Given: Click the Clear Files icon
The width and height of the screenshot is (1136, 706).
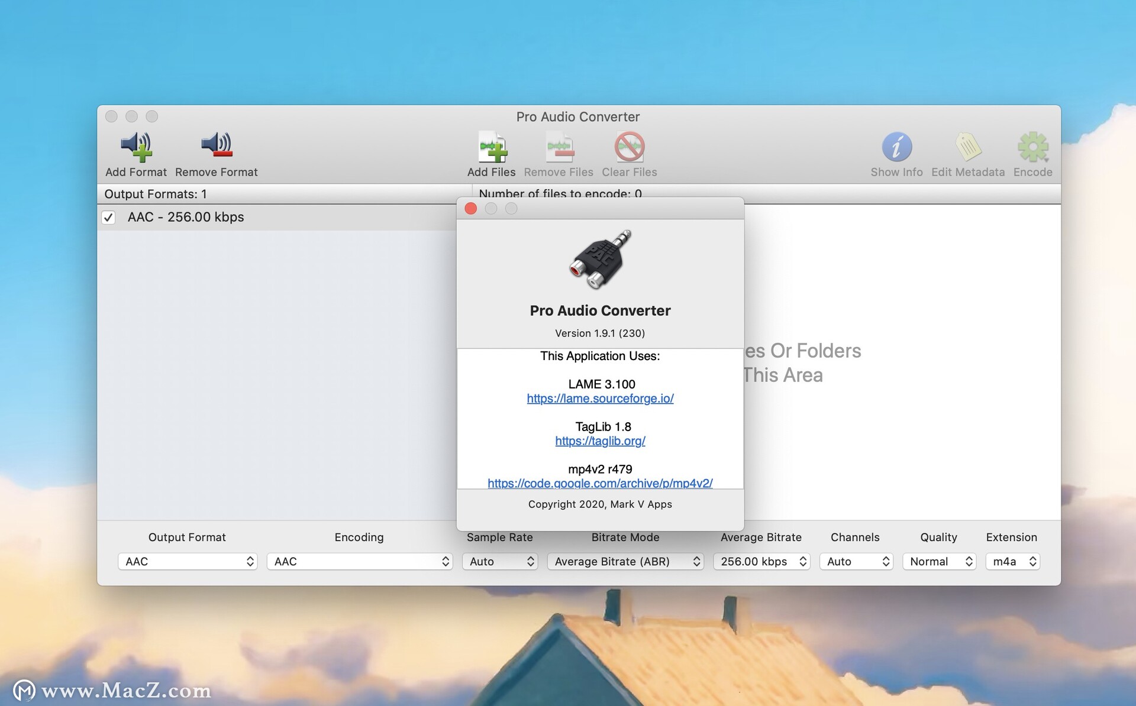Looking at the screenshot, I should (x=629, y=147).
